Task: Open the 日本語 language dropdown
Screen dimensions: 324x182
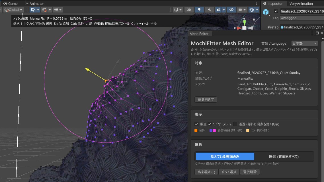Action: (x=304, y=43)
